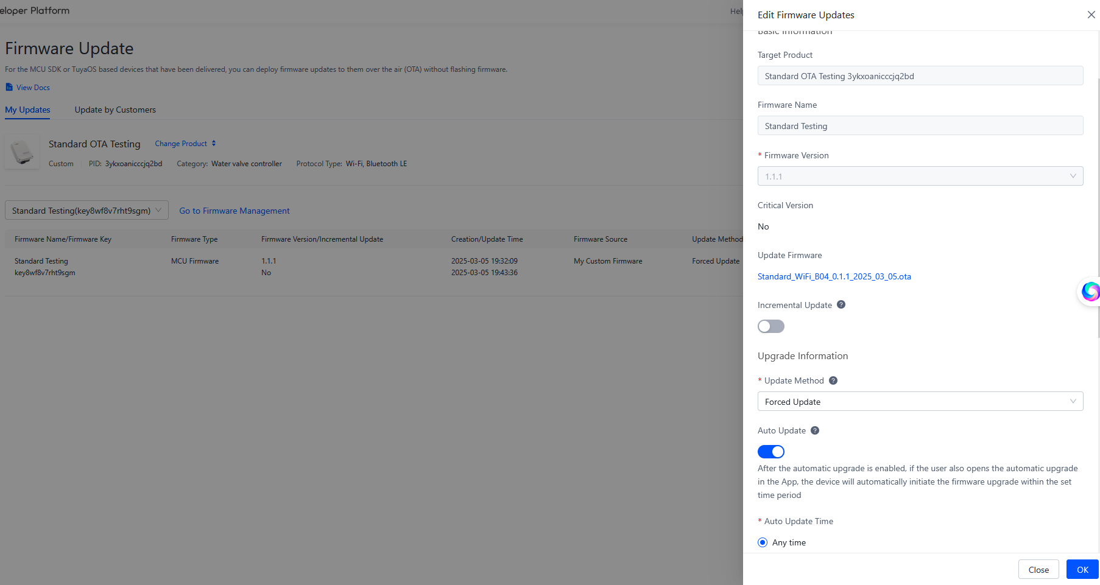Click the water valve product thumbnail
The height and width of the screenshot is (585, 1100).
point(22,152)
